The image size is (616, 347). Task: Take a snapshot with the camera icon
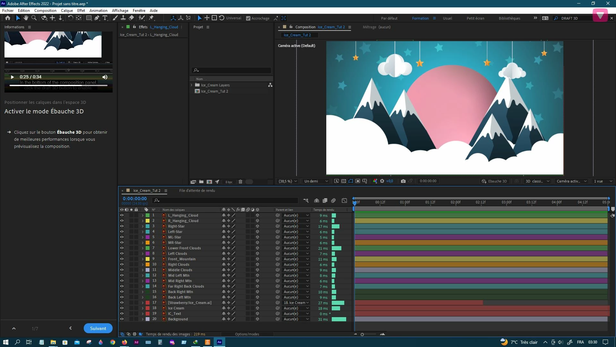pos(403,181)
